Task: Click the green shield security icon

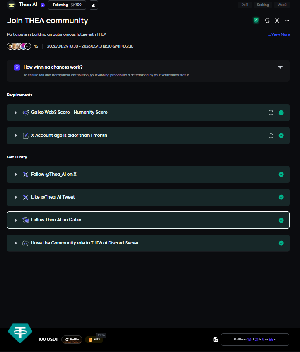Action: tap(256, 20)
